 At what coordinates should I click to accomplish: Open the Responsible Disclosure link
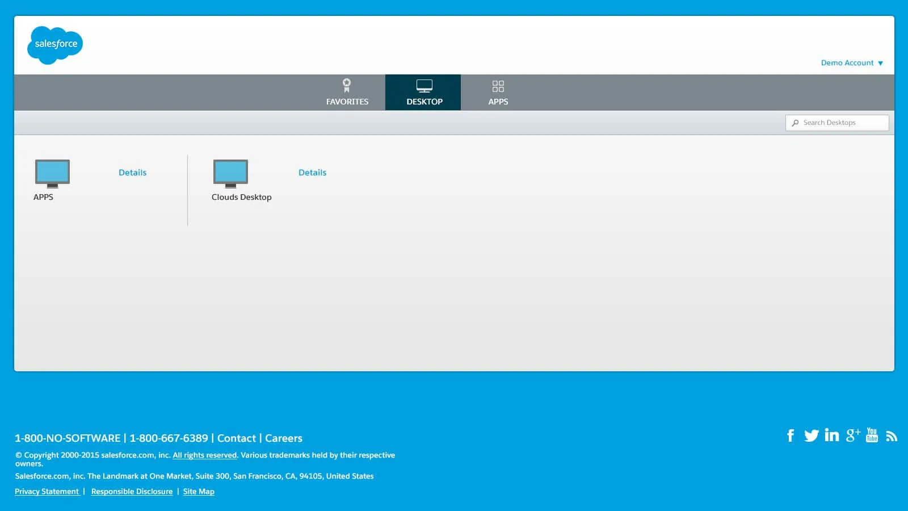coord(132,492)
